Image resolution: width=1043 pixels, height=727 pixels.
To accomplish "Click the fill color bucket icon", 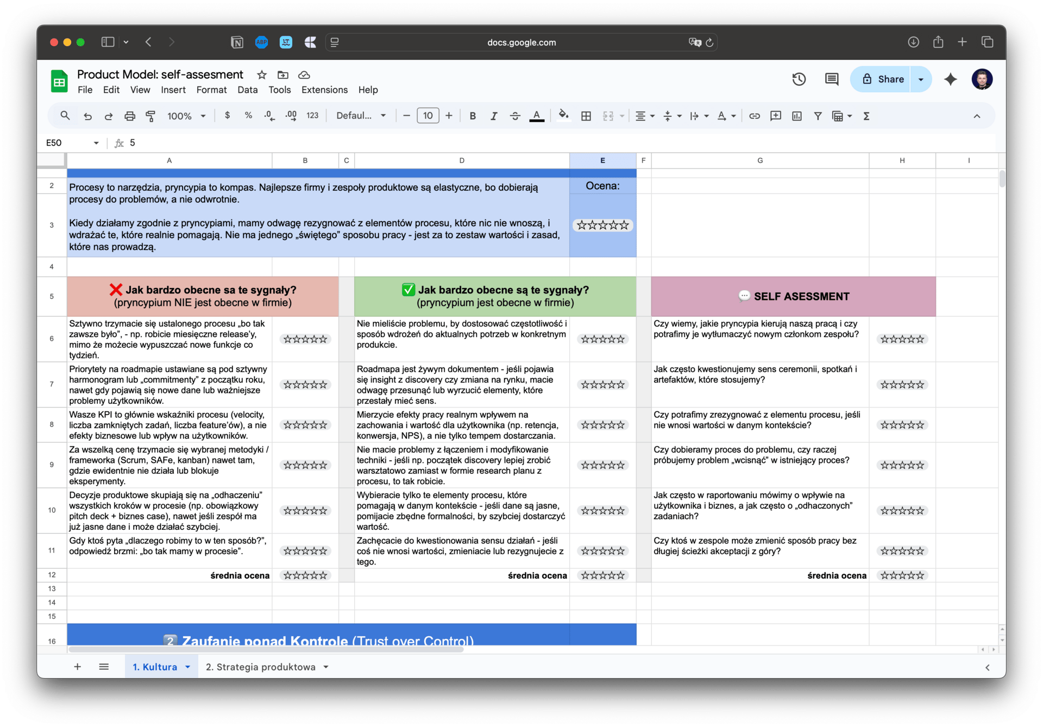I will pos(563,115).
